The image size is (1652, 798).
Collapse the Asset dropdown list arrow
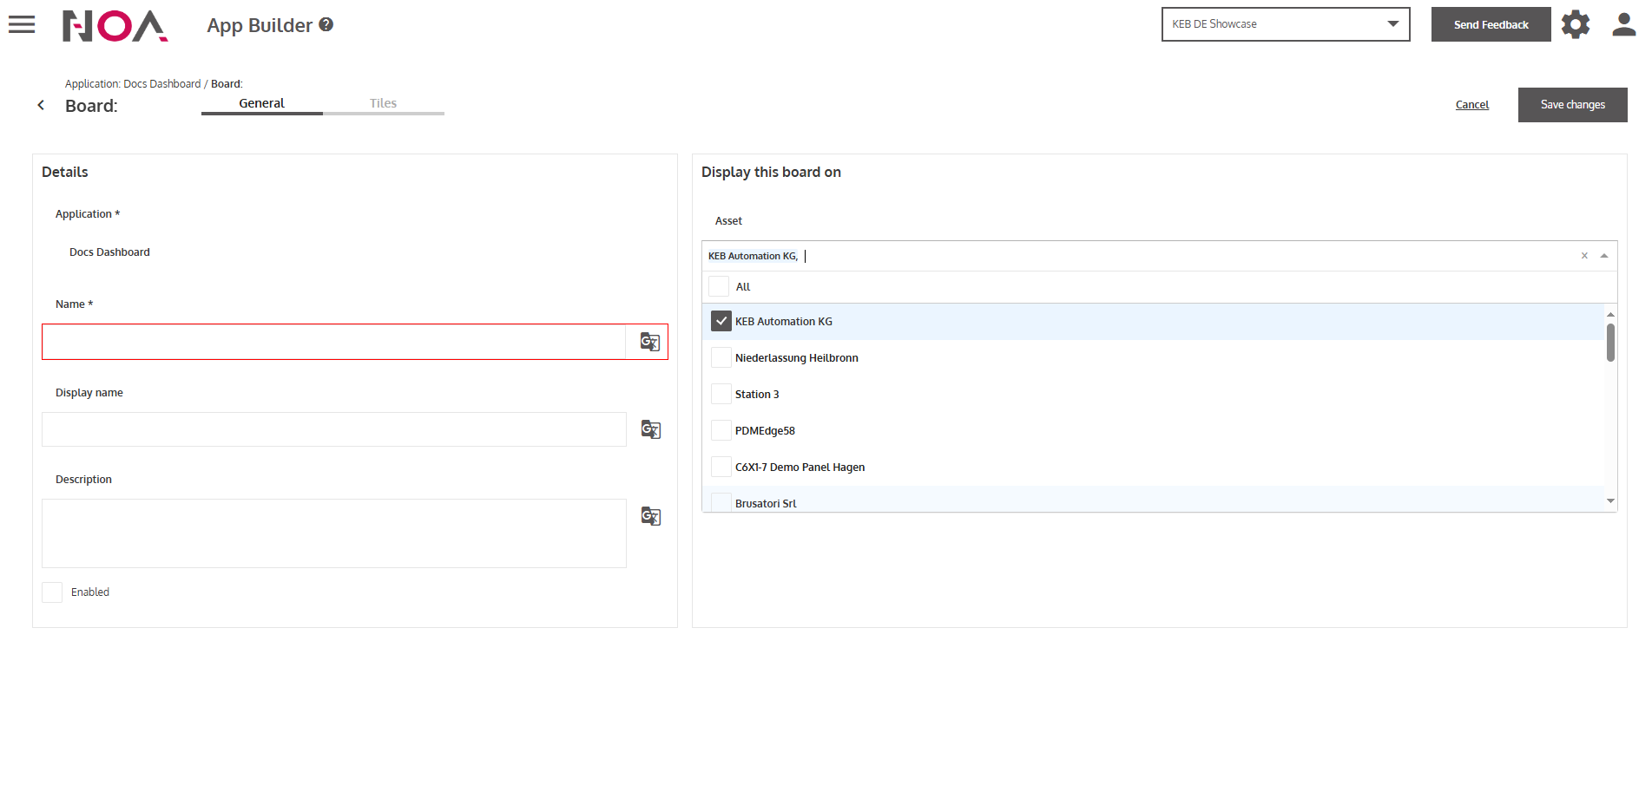point(1604,256)
